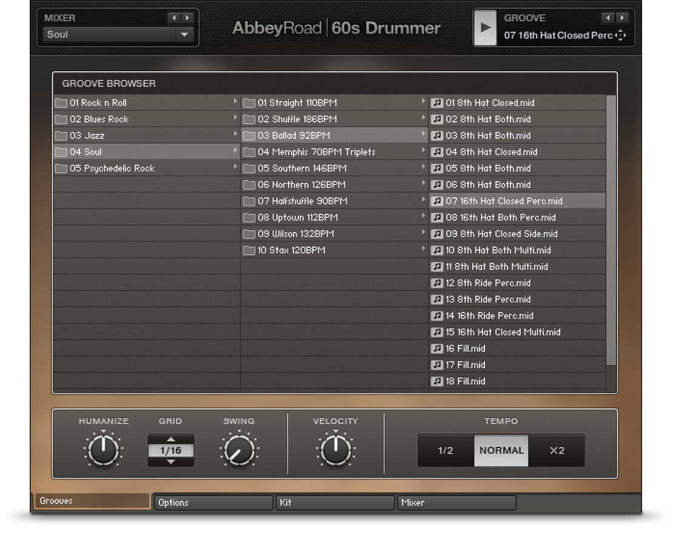Click folder icon of 04 Memphis 70BPM Triplets
The image size is (673, 533).
[249, 152]
